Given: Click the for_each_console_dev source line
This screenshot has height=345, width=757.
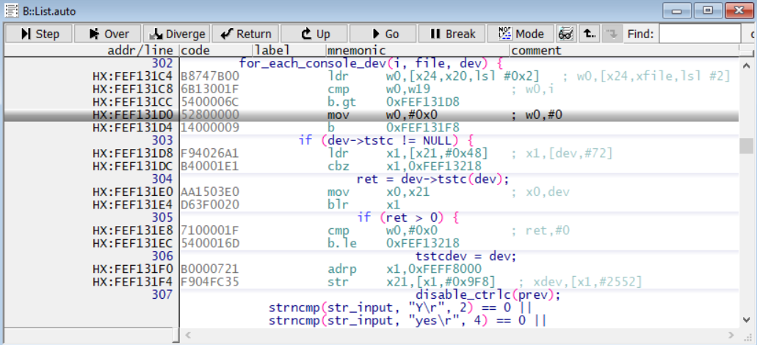Looking at the screenshot, I should pos(372,62).
